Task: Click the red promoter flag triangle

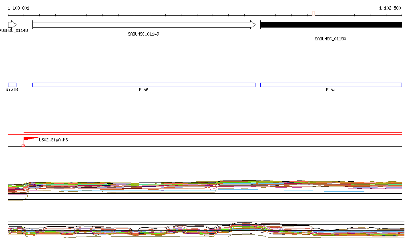Action: click(x=30, y=139)
